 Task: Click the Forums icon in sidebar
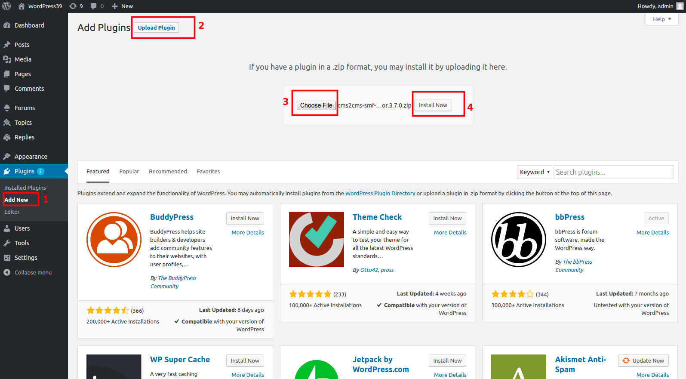tap(7, 108)
